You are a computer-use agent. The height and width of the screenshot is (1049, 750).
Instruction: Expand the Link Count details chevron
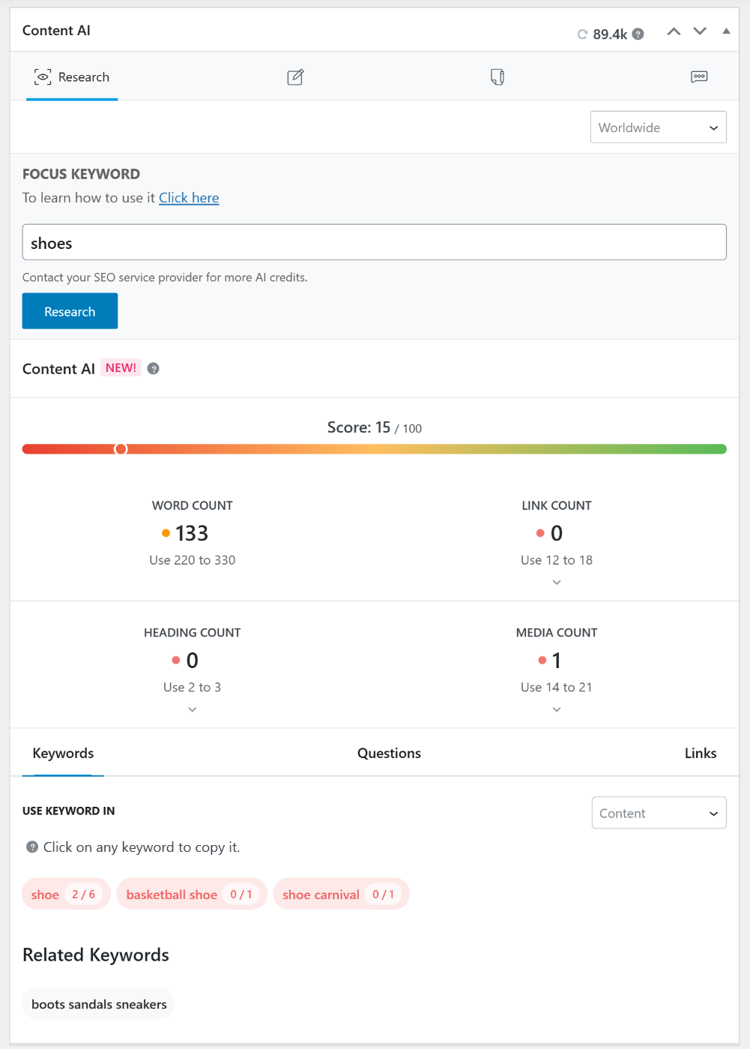(x=556, y=582)
